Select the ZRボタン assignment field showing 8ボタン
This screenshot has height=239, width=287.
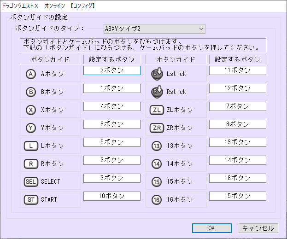(238, 124)
